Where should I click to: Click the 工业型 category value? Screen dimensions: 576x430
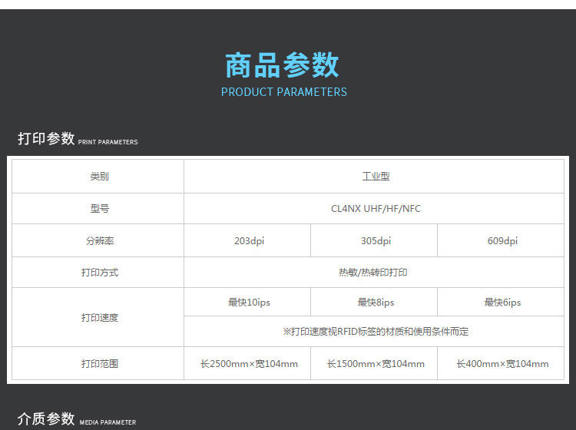(376, 177)
